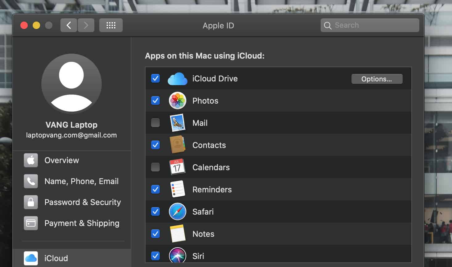Click the iCloud Drive label
452x267 pixels.
point(215,79)
